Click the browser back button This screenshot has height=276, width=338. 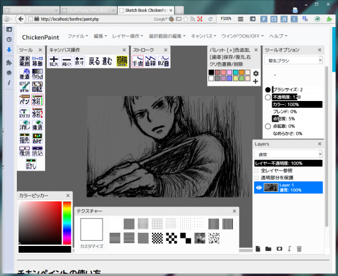click(21, 19)
